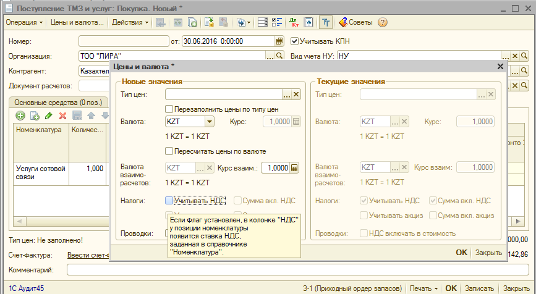Click the Курс взаим. value field
The height and width of the screenshot is (294, 536).
point(276,167)
